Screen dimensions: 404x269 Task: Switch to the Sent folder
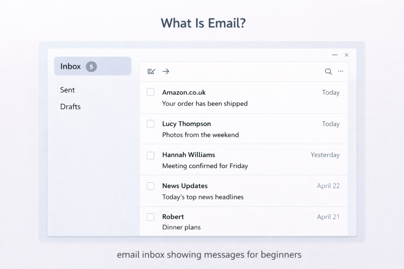point(67,90)
